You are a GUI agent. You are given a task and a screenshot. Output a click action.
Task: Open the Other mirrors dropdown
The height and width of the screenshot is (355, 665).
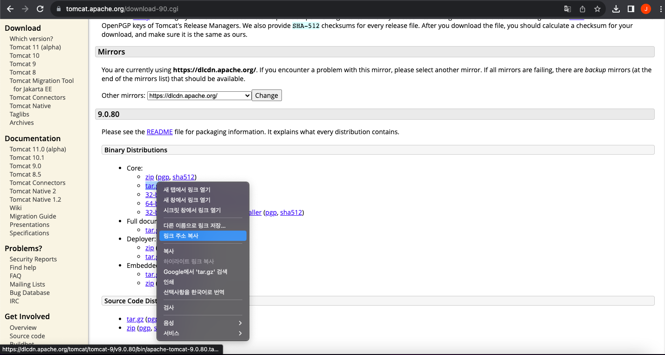pos(199,96)
